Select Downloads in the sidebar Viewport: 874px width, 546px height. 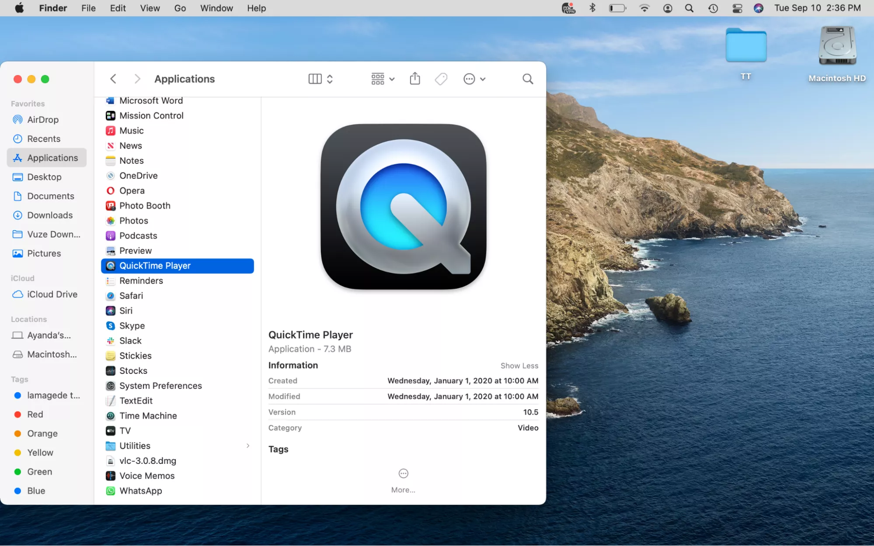click(50, 215)
